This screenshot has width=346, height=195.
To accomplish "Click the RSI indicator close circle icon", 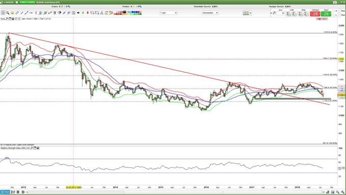I will [x=38, y=148].
